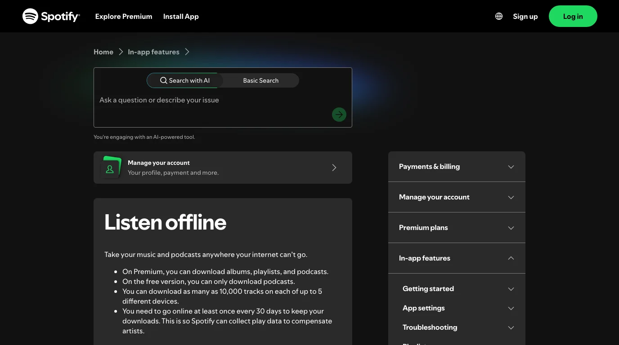Submit the question with the green arrow button

tap(339, 115)
